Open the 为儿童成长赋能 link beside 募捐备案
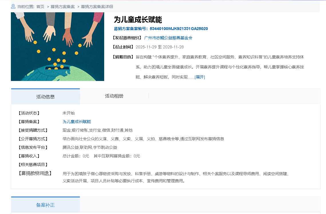326x214 pixels. [77, 122]
